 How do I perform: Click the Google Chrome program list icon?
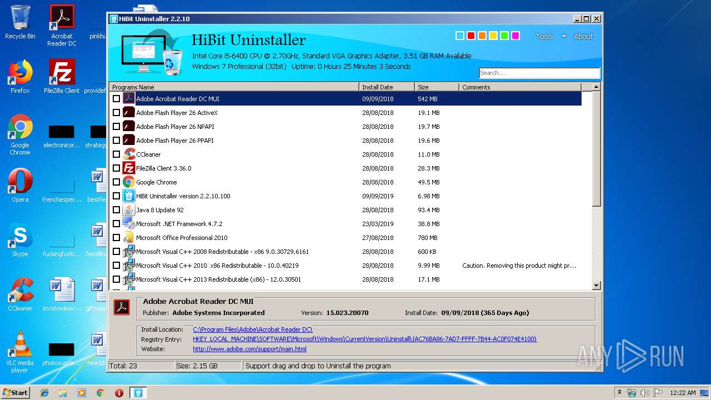pos(129,182)
